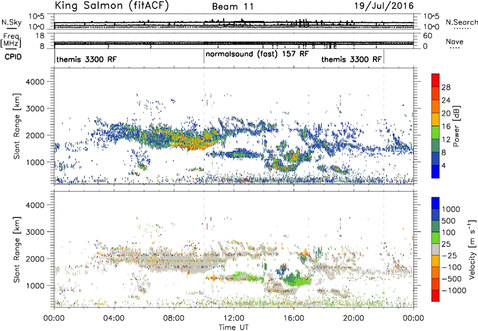
Task: Select the 'Beam 11' heading
Action: pos(232,7)
